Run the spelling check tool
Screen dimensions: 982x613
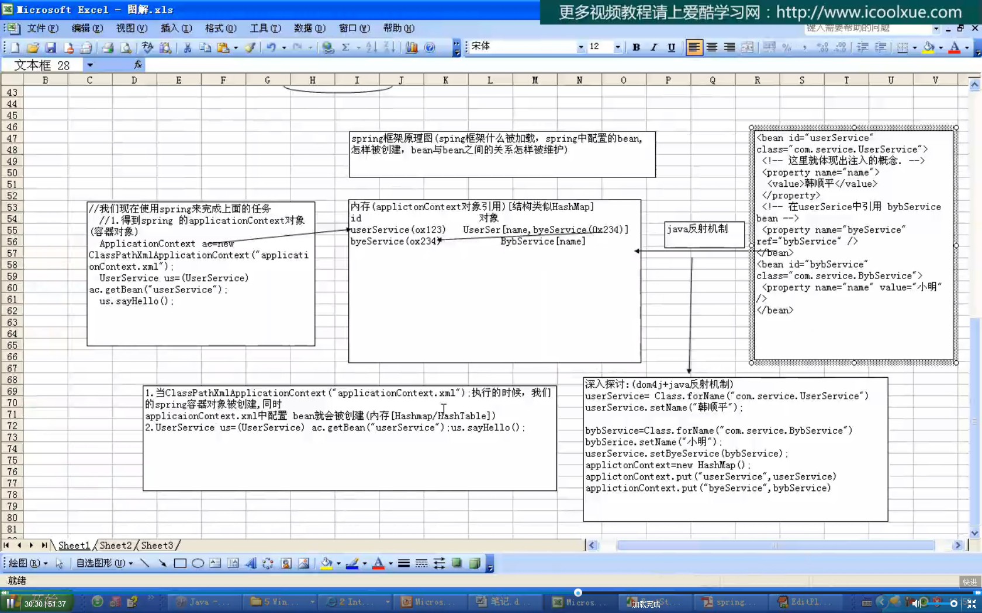147,48
